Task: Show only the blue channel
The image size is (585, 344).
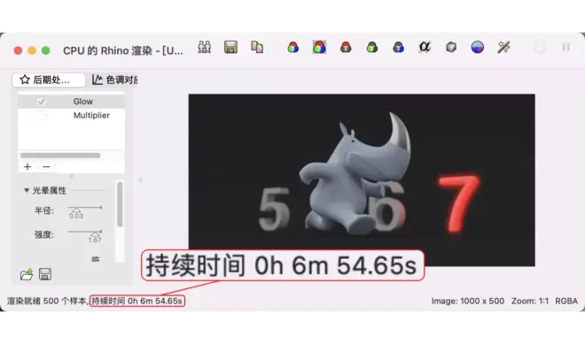Action: (399, 47)
